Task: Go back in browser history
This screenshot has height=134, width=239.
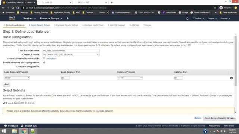Action: [x=3, y=8]
